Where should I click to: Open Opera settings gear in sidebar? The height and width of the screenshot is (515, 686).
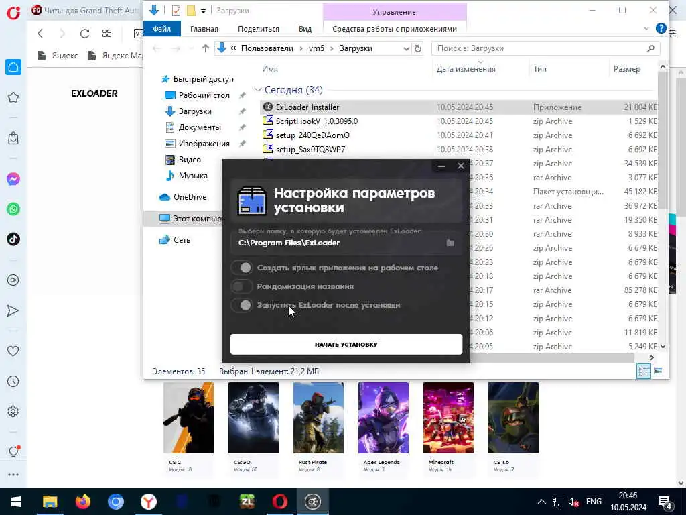click(13, 411)
